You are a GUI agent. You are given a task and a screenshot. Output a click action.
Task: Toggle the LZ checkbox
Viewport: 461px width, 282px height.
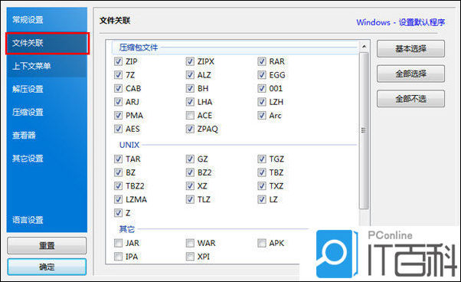262,199
